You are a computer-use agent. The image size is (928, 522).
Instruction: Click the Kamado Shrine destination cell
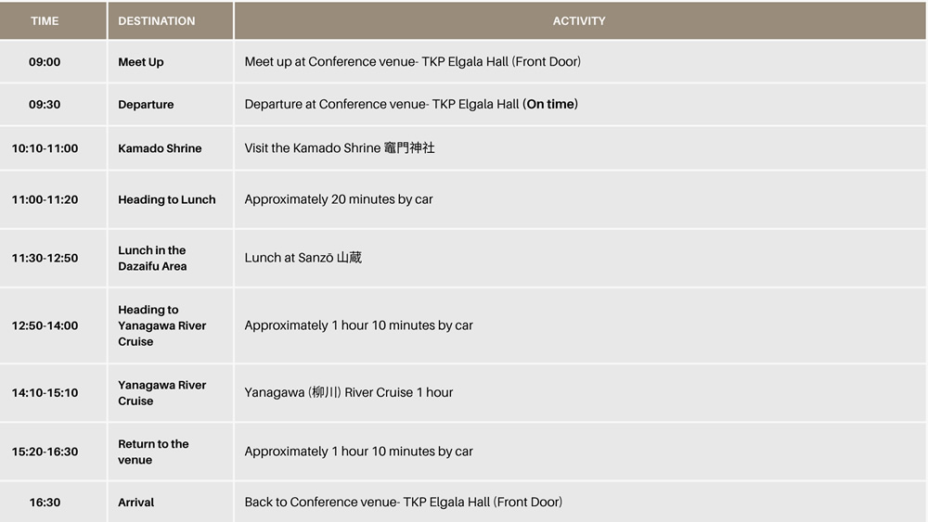pyautogui.click(x=160, y=148)
